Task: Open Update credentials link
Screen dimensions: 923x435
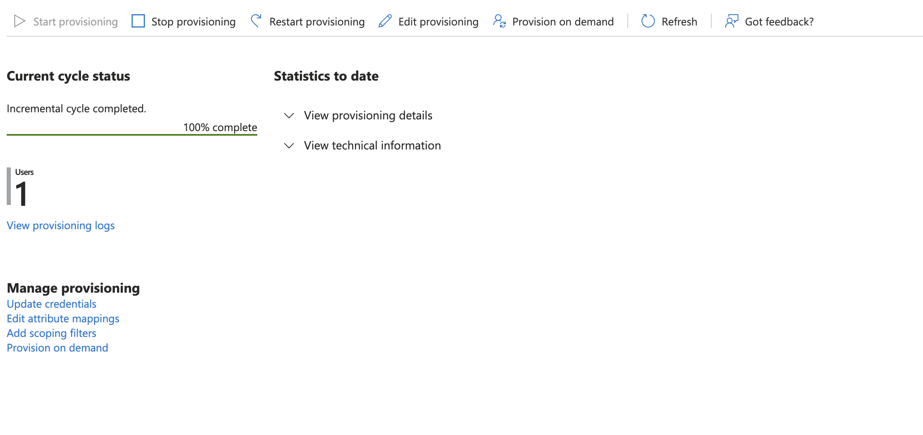Action: pyautogui.click(x=51, y=304)
